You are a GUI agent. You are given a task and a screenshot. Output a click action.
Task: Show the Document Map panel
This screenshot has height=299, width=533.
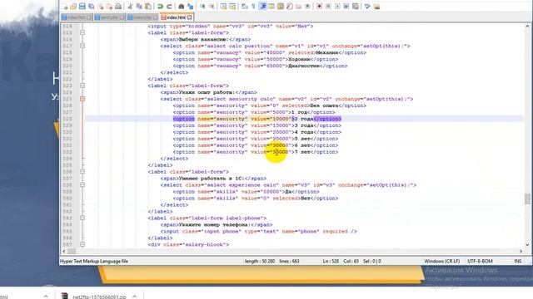tap(281, 7)
